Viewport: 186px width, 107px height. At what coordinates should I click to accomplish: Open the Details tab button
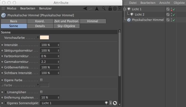[x=40, y=26]
